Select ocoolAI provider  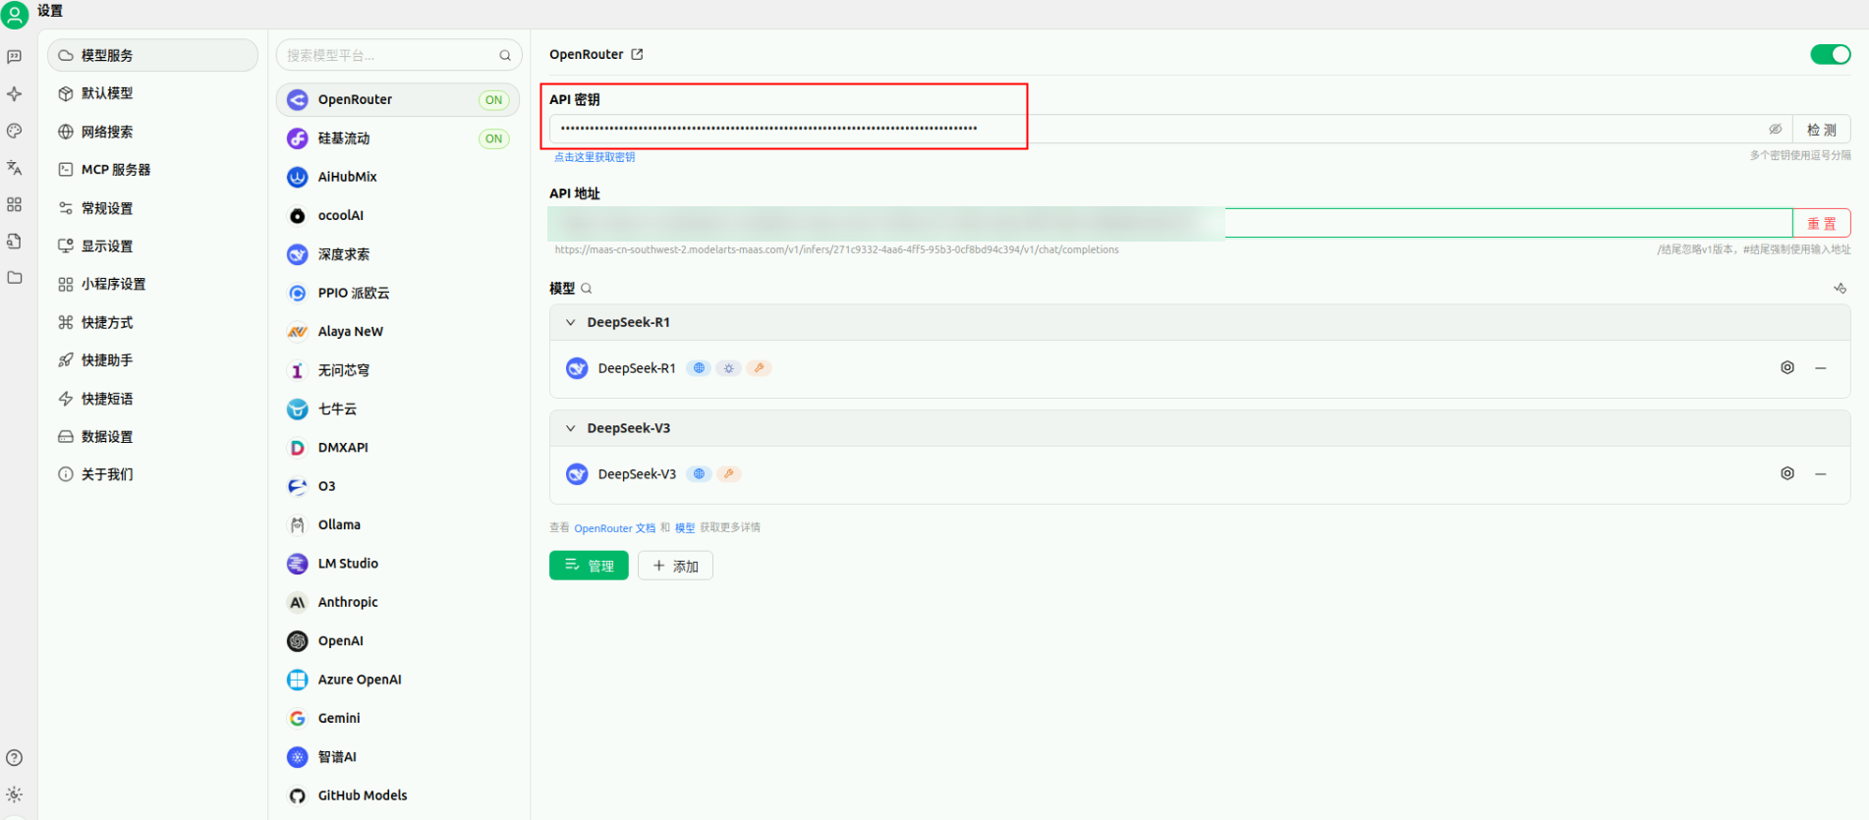397,215
